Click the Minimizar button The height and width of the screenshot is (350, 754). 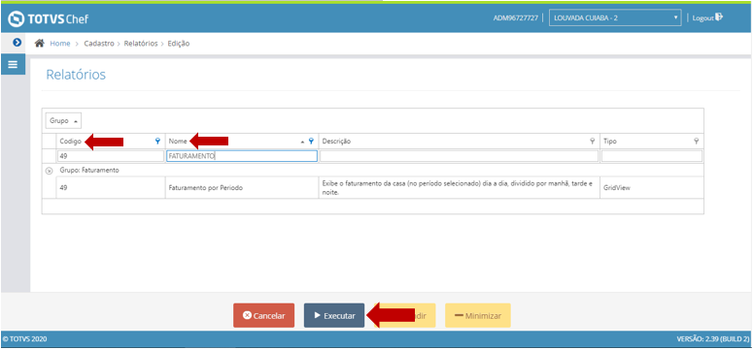coord(478,315)
